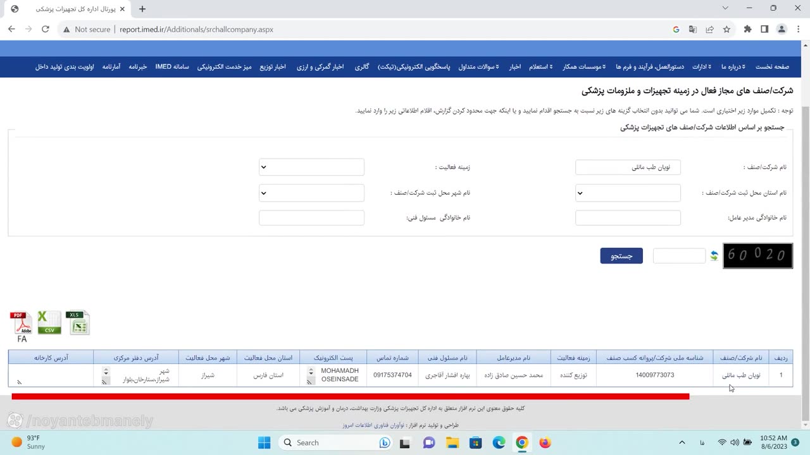Open اخبار news menu item
The height and width of the screenshot is (455, 810).
(515, 67)
